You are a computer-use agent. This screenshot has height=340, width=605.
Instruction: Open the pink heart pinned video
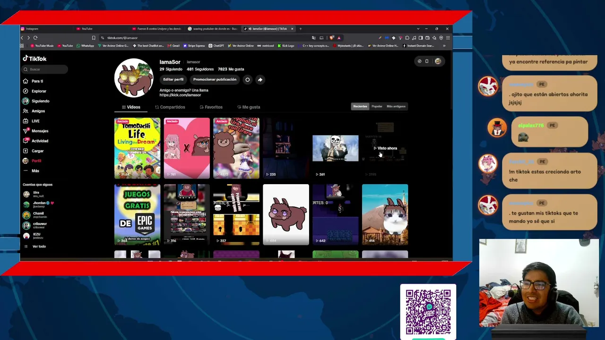(187, 148)
